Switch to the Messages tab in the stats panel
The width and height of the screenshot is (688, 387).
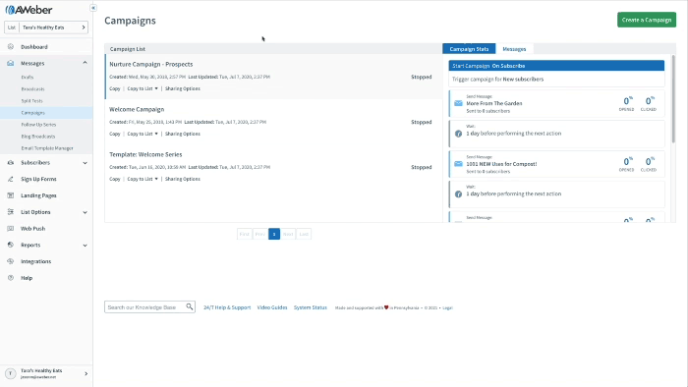514,49
